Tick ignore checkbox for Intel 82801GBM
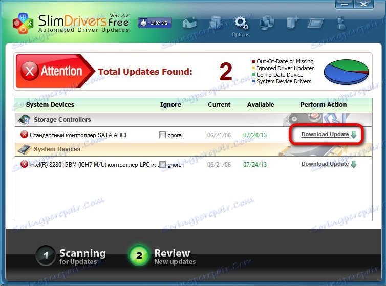Screen dimensions: 386x286 (162, 165)
